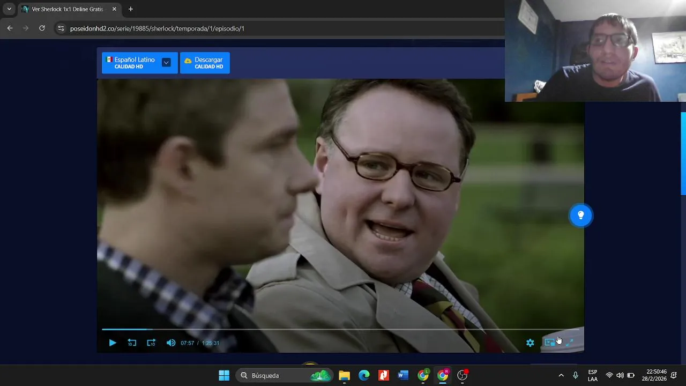Open the Windows Start menu
686x386 pixels.
click(224, 375)
